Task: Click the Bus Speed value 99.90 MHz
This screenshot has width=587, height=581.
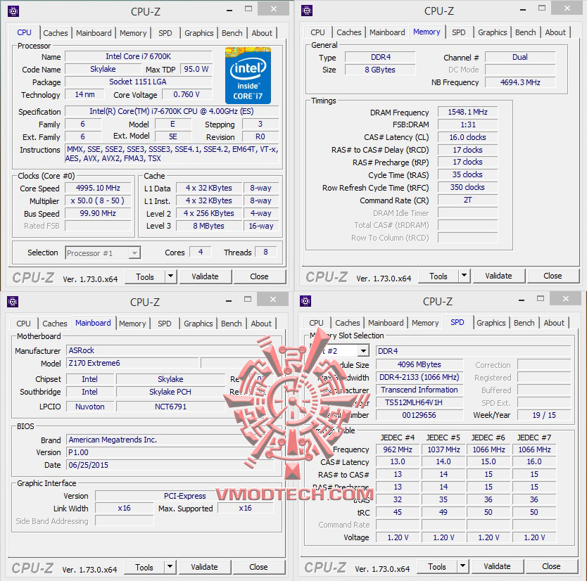Action: point(98,213)
